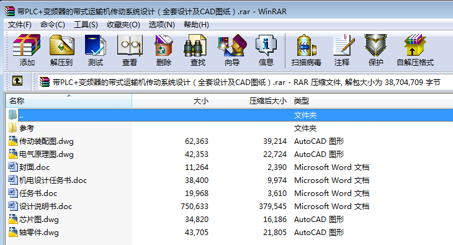Open the 收藏夹(O) menu
The image size is (453, 245).
point(123,25)
